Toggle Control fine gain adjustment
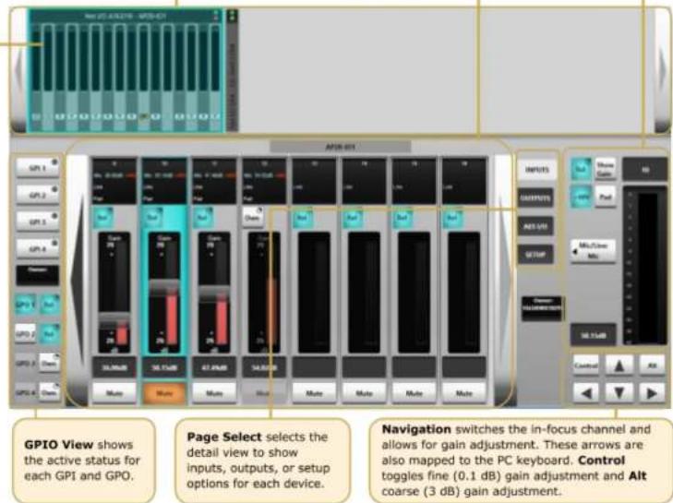This screenshot has width=673, height=503. (586, 365)
